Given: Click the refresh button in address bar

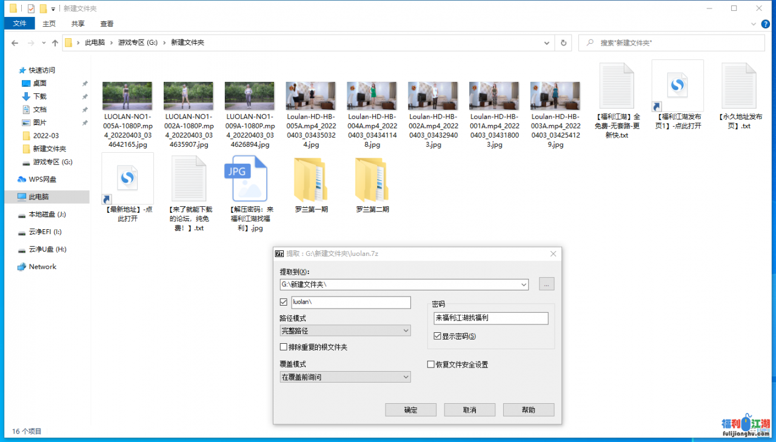Looking at the screenshot, I should [x=563, y=43].
